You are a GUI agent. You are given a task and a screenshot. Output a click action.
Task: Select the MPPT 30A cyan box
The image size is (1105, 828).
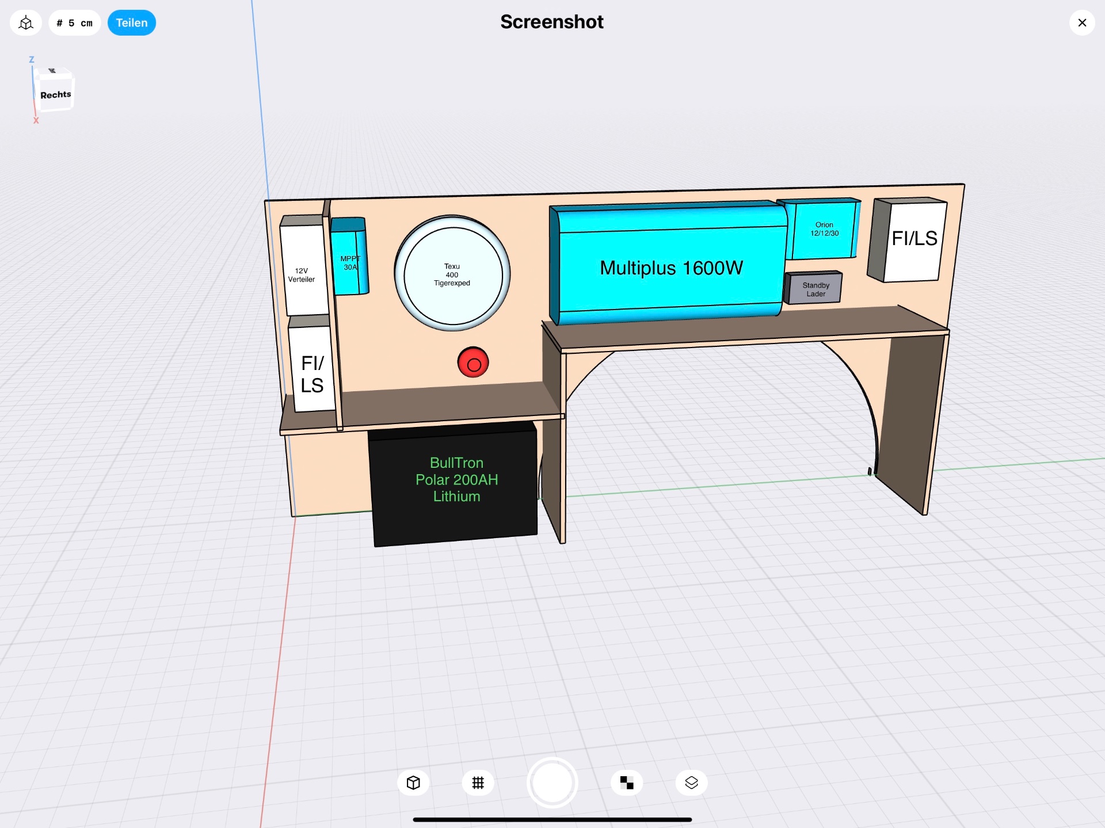[349, 257]
